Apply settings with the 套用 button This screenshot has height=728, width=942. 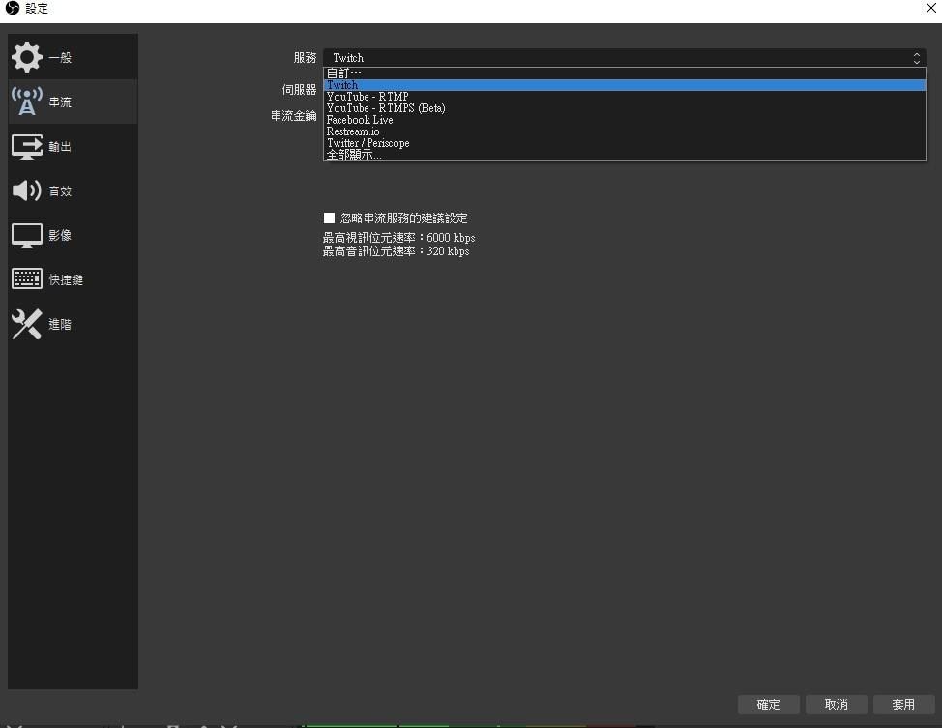coord(903,704)
